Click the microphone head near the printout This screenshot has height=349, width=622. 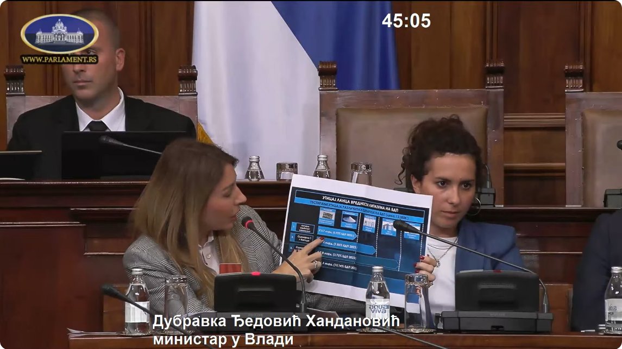click(x=248, y=223)
